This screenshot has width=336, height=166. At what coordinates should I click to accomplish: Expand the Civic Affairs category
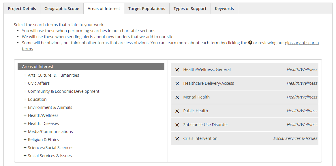click(25, 83)
